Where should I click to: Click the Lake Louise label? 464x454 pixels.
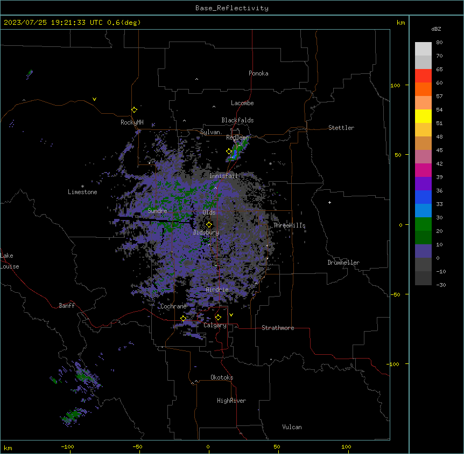click(10, 261)
